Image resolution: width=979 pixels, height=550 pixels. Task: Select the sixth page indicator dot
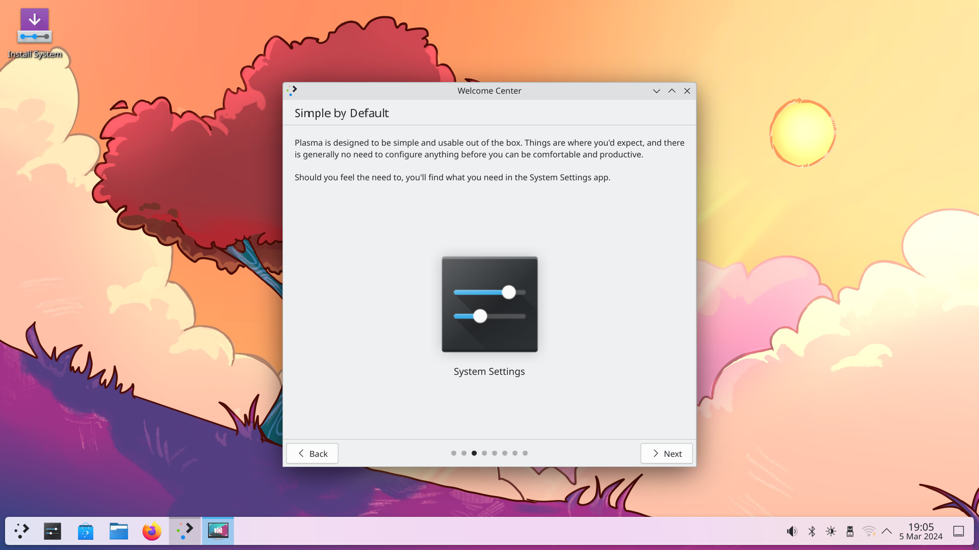pyautogui.click(x=505, y=453)
